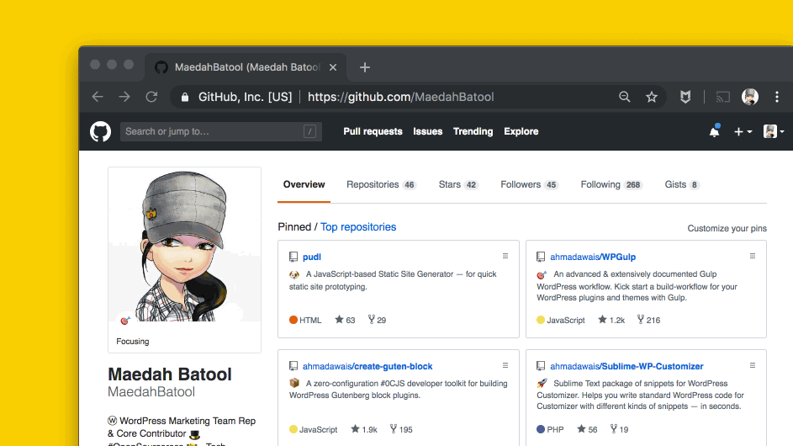Reload the page with refresh icon
793x446 pixels.
click(x=151, y=97)
